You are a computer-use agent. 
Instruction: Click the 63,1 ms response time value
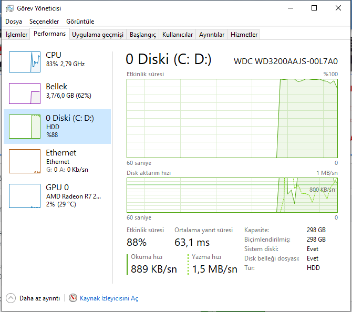click(x=192, y=243)
